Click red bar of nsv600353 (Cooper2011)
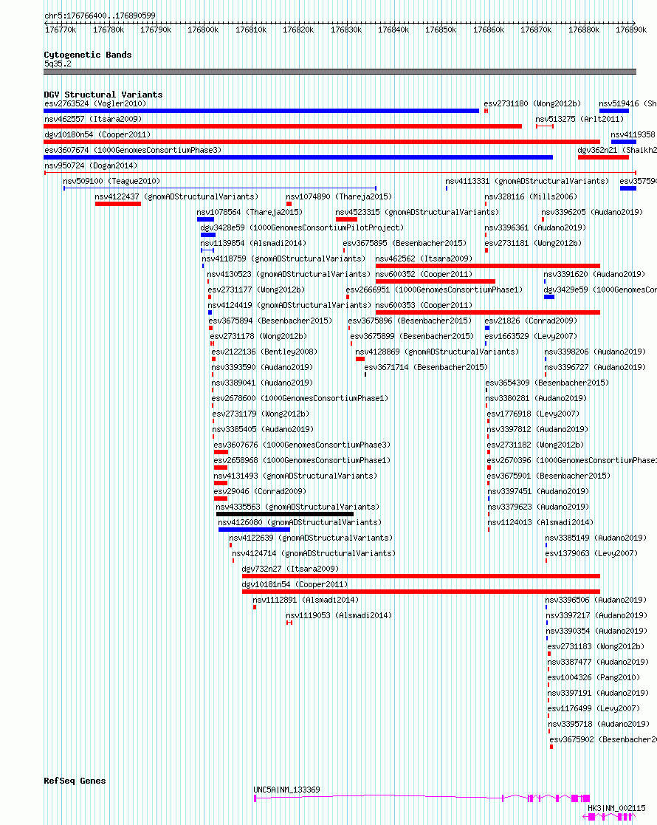Viewport: 657px width, 825px height. (488, 312)
